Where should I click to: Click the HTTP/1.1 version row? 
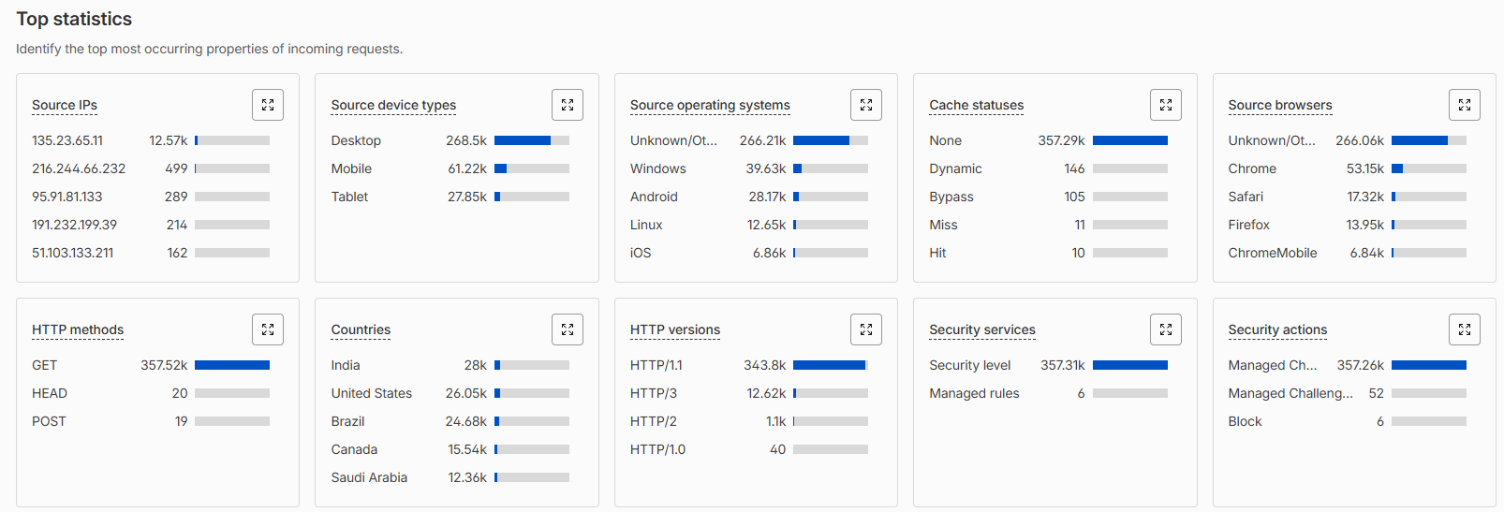(x=749, y=365)
